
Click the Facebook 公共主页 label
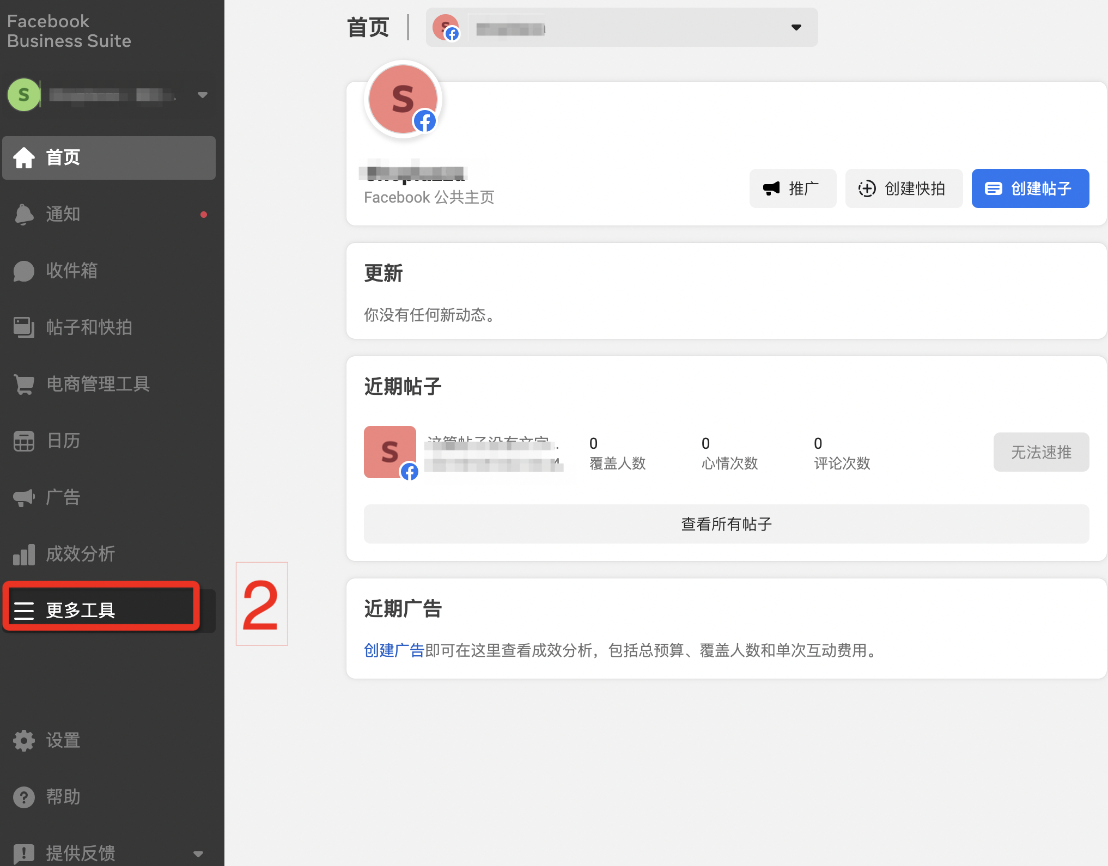click(429, 197)
